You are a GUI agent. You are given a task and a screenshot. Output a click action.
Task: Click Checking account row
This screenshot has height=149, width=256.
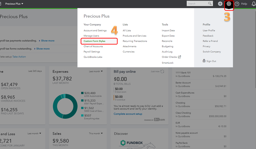pos(201,105)
